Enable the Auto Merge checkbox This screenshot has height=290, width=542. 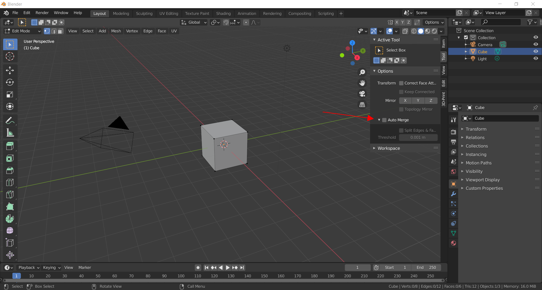click(x=384, y=120)
